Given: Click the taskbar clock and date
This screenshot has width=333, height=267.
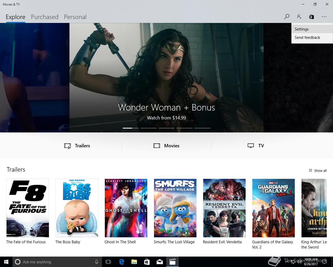Looking at the screenshot, I should point(311,262).
